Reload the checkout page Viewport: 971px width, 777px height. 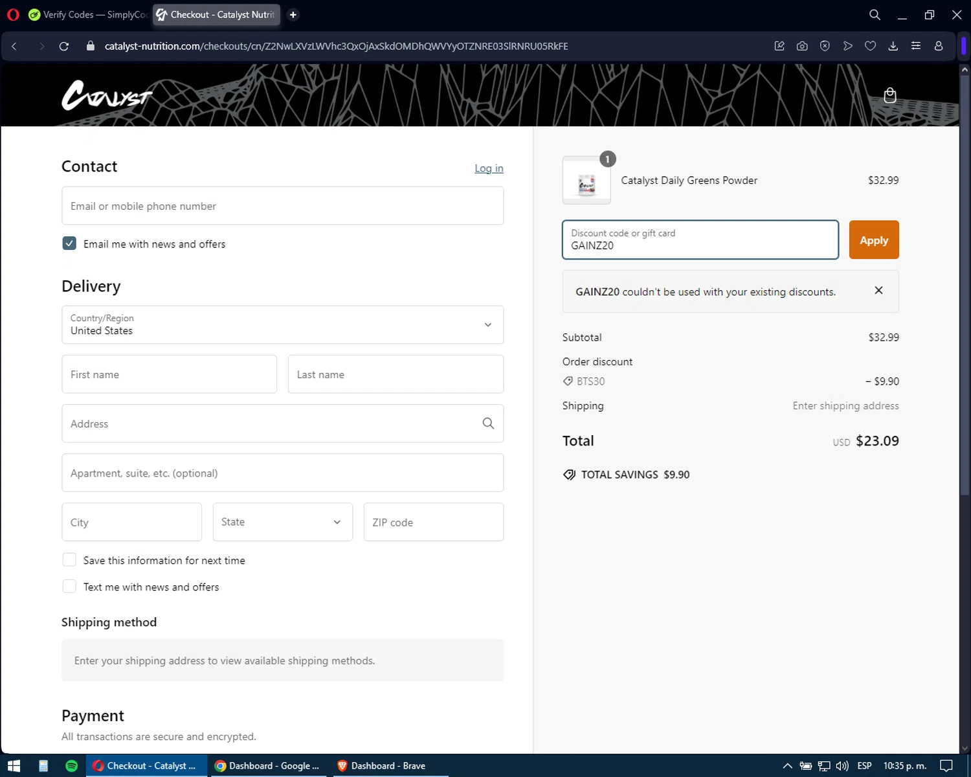click(x=64, y=46)
